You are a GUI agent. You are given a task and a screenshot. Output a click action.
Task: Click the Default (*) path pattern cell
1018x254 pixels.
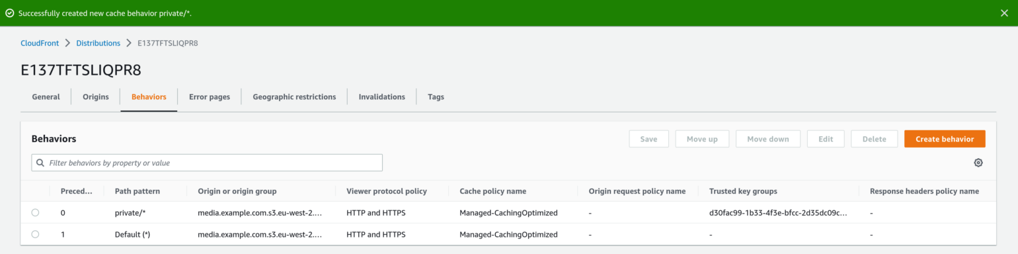click(132, 234)
